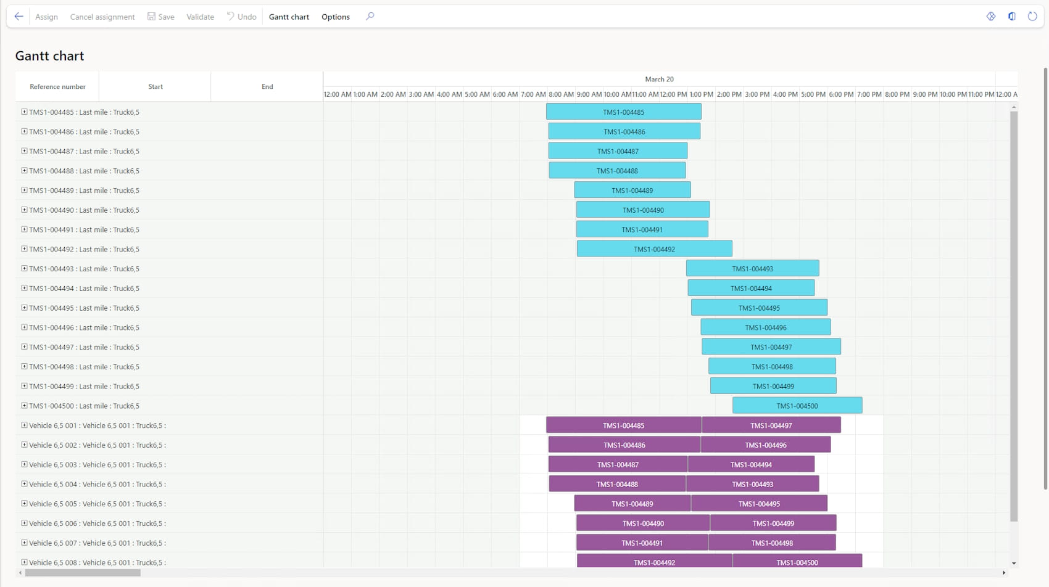
Task: Open the Gantt chart menu tab
Action: pos(289,17)
